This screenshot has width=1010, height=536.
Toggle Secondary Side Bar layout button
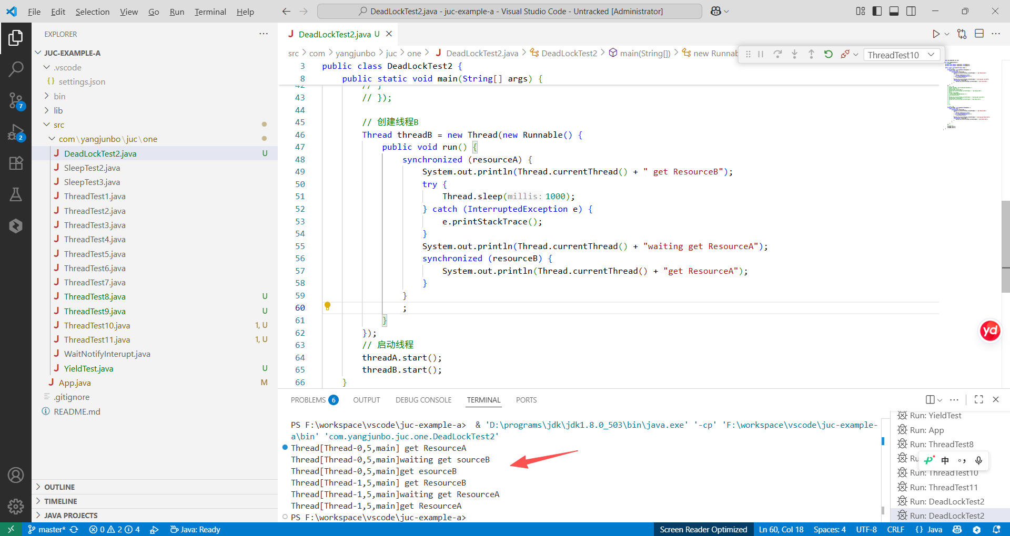click(x=911, y=11)
